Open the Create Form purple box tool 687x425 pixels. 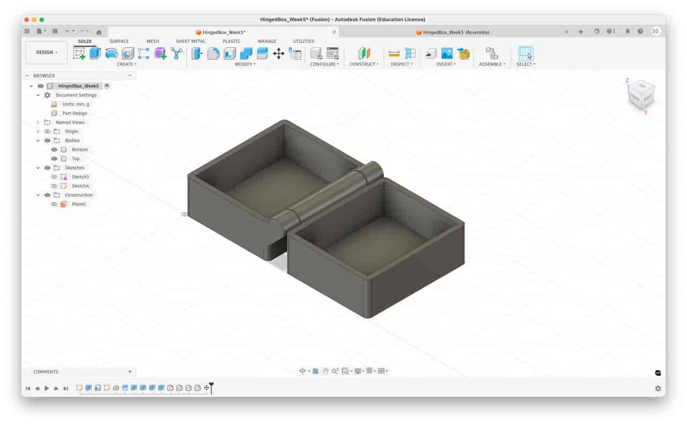(160, 53)
